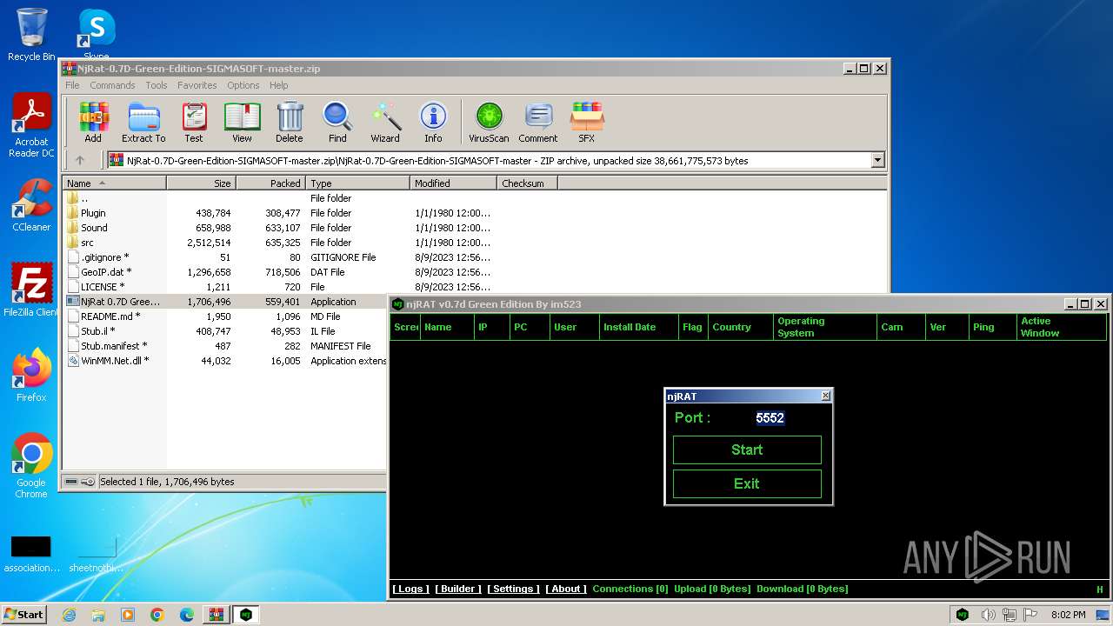Open Acrobat Reader DC desktop icon
The image size is (1113, 626).
pyautogui.click(x=31, y=126)
